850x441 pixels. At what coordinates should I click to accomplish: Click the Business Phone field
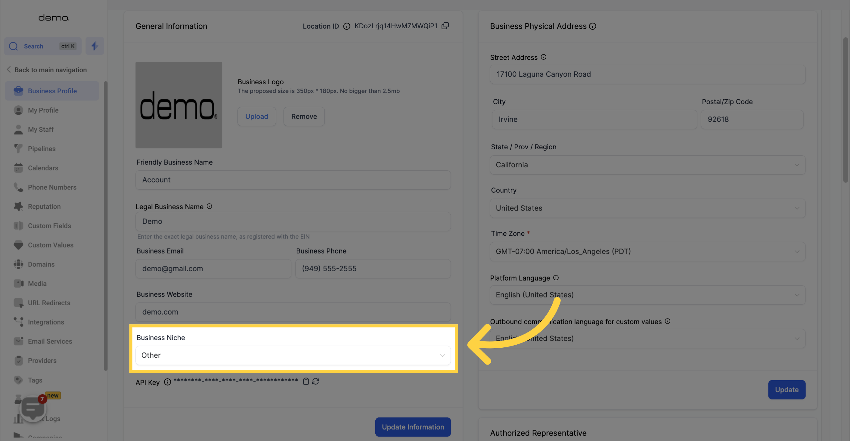(373, 269)
